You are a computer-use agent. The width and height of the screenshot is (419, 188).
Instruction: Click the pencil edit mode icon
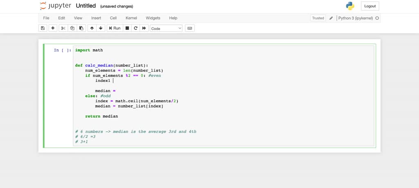pos(331,18)
